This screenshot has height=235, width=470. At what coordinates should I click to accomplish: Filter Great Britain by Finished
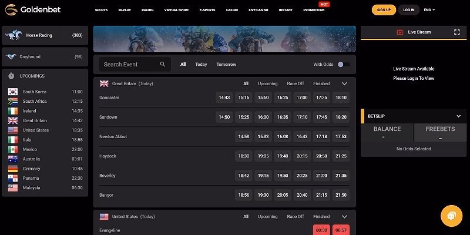(x=321, y=83)
